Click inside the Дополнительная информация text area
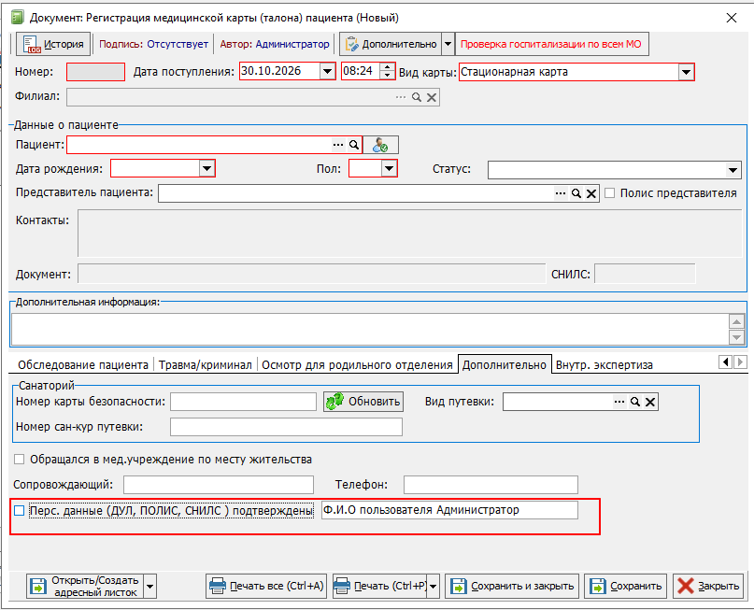This screenshot has width=754, height=610. pos(370,329)
